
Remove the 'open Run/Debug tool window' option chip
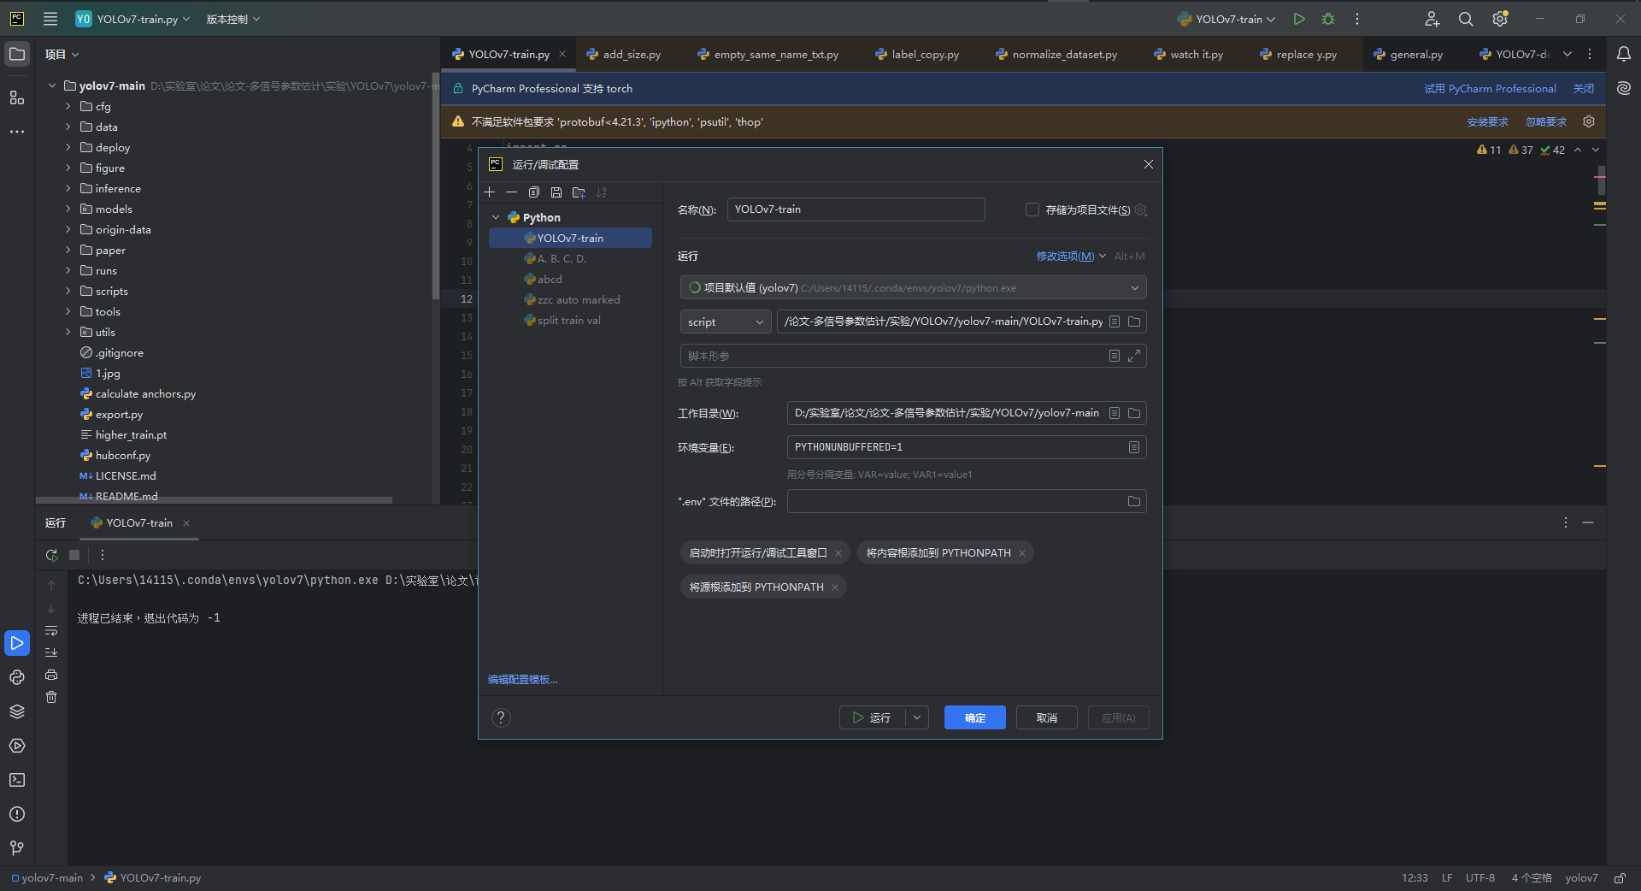(838, 553)
